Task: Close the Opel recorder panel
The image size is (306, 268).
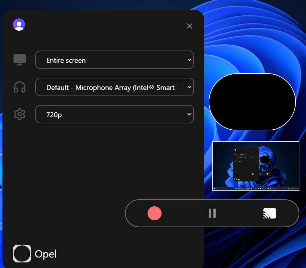Action: (189, 26)
